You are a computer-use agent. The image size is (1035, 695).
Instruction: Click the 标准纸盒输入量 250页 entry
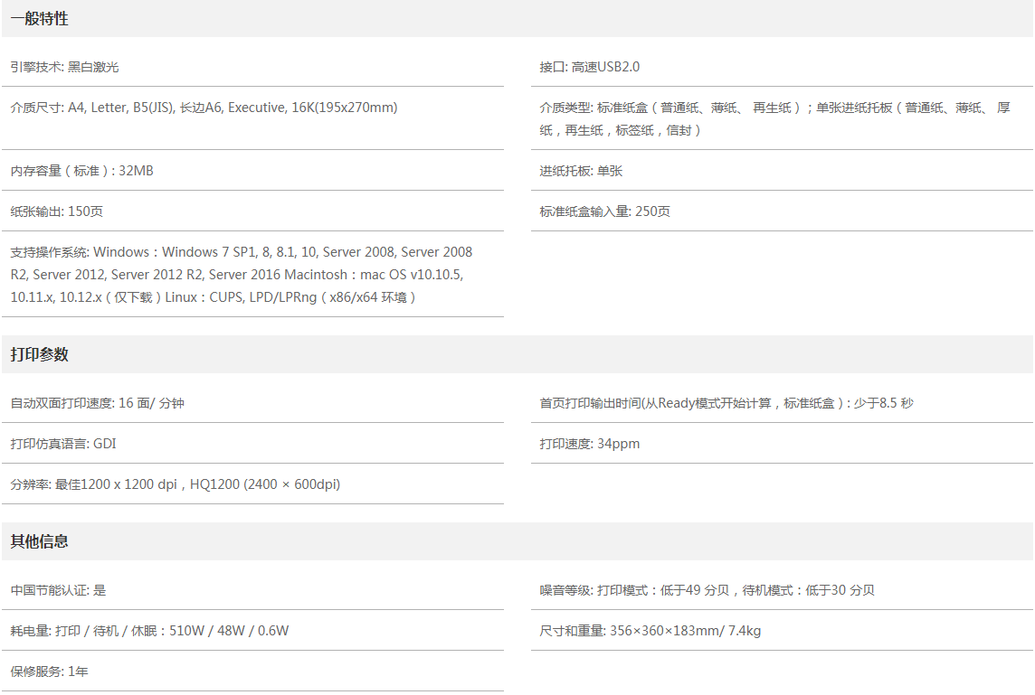click(605, 211)
